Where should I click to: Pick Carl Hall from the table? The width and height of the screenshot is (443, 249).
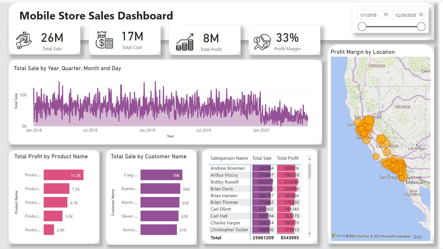coord(219,216)
